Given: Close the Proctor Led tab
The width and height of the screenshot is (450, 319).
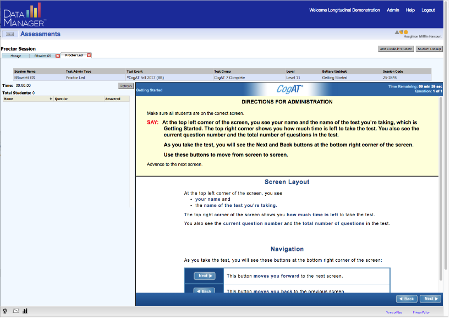Looking at the screenshot, I should [89, 56].
